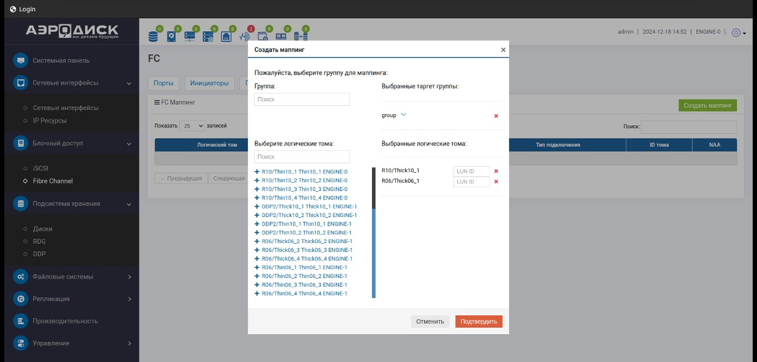Image resolution: width=757 pixels, height=362 pixels.
Task: Open the Ethernet port status icon
Action: point(226,37)
